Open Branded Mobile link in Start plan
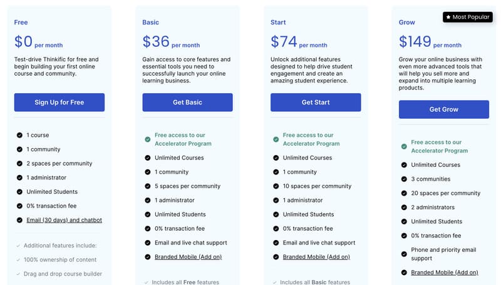The width and height of the screenshot is (501, 285). click(316, 257)
